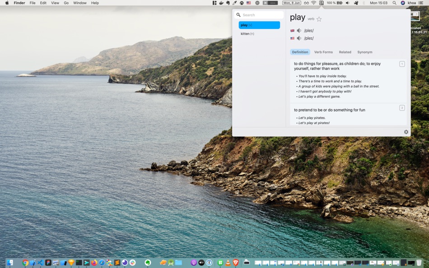Play the UK pronunciation audio
429x268 pixels.
click(x=299, y=31)
